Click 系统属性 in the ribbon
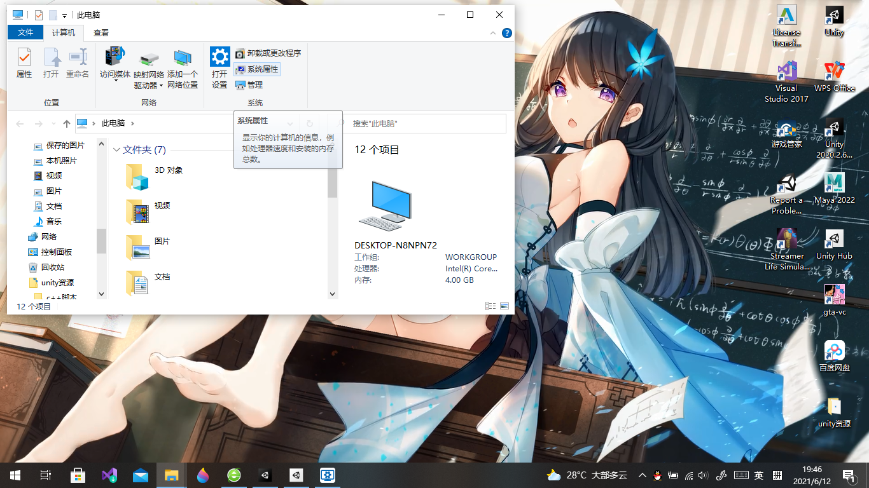This screenshot has width=869, height=488. click(257, 69)
